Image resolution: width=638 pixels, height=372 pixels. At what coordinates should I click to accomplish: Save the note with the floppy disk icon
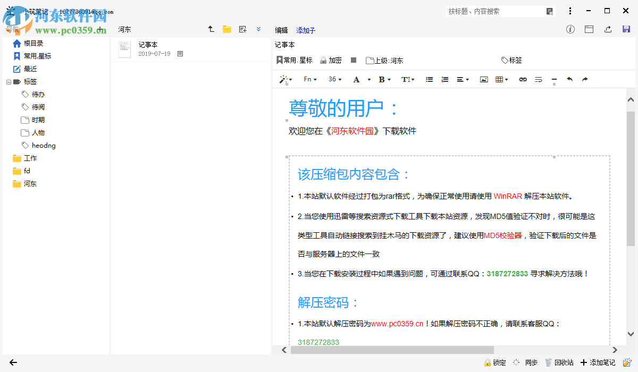point(625,29)
